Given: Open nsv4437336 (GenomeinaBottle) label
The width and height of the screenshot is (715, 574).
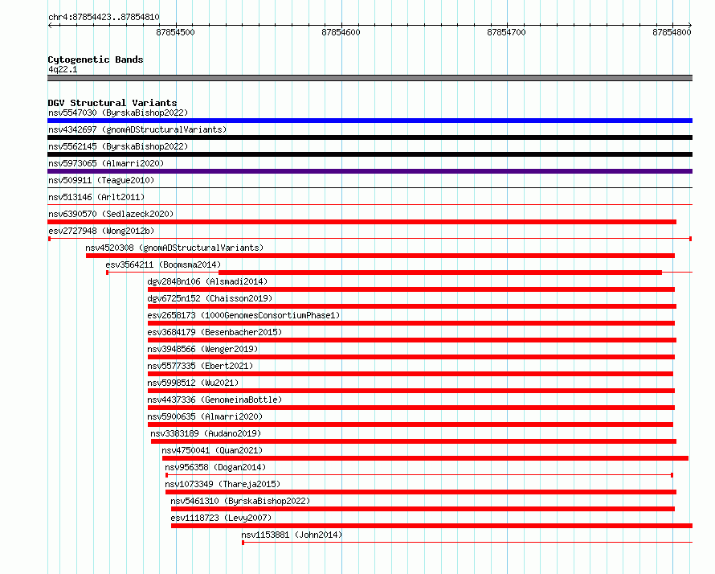Looking at the screenshot, I should [x=214, y=400].
